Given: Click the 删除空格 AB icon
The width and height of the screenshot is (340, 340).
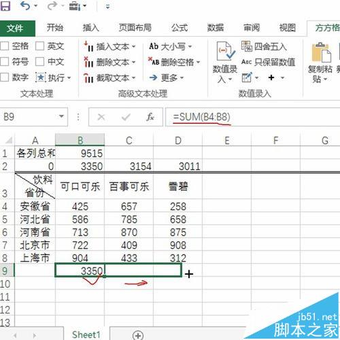Looking at the screenshot, I should [154, 62].
